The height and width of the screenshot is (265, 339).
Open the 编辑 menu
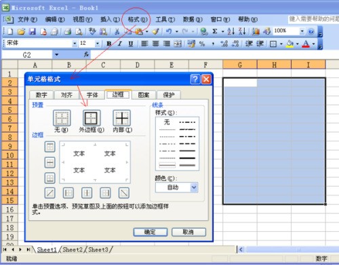[55, 20]
